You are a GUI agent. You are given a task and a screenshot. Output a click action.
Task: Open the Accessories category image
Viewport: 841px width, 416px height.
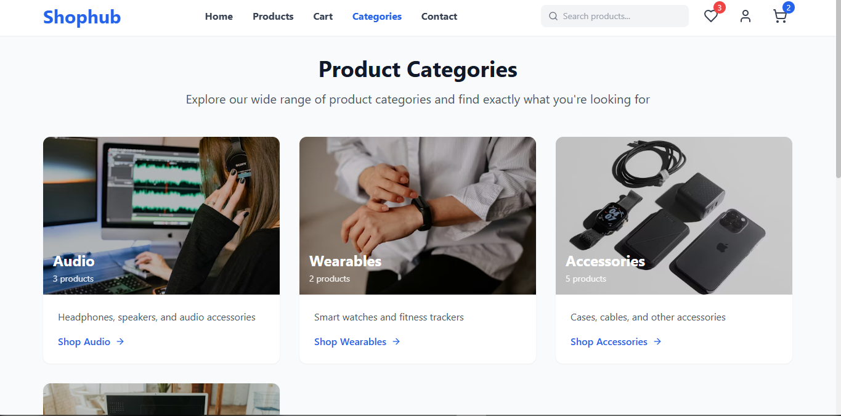click(674, 203)
